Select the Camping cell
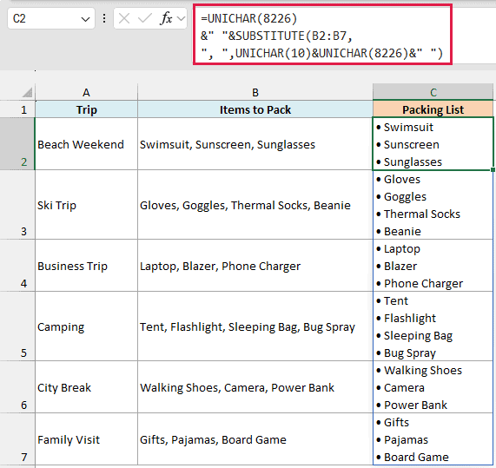 86,326
